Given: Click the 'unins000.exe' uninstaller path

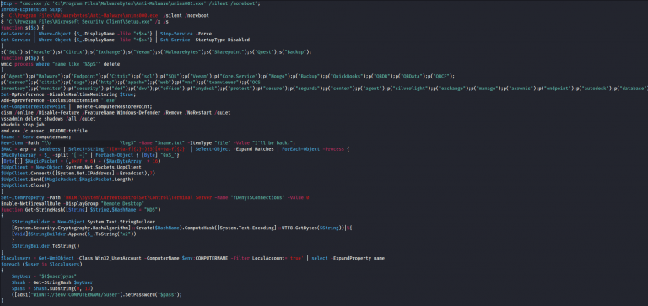Looking at the screenshot, I should [x=83, y=15].
